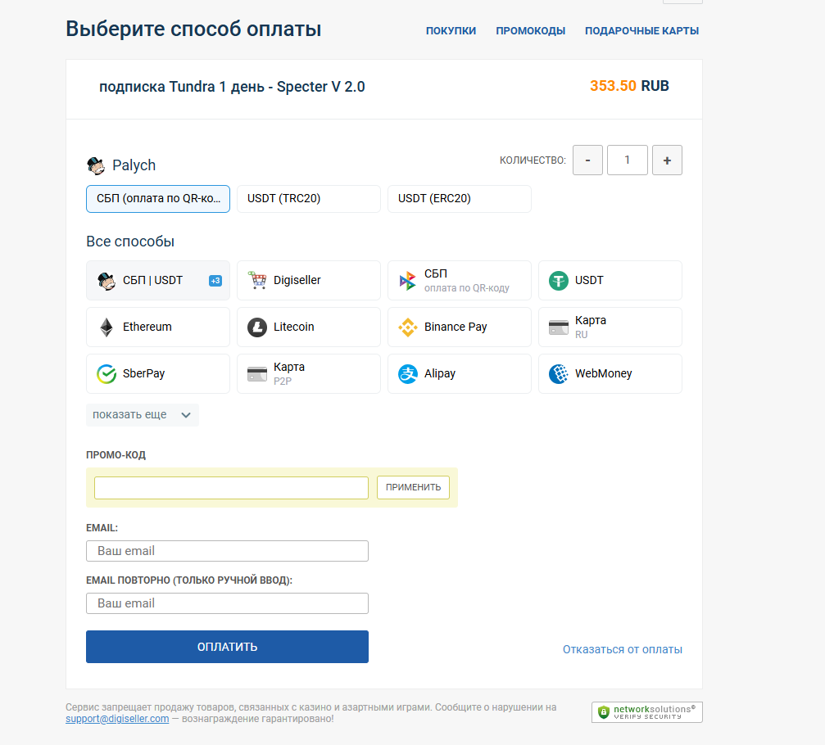This screenshot has height=745, width=825.
Task: Select СБП оплата по QR-коду option
Action: [x=460, y=280]
